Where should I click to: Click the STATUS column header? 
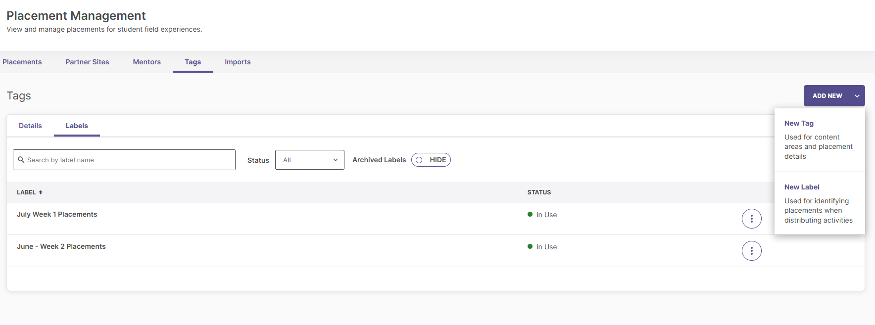(539, 192)
